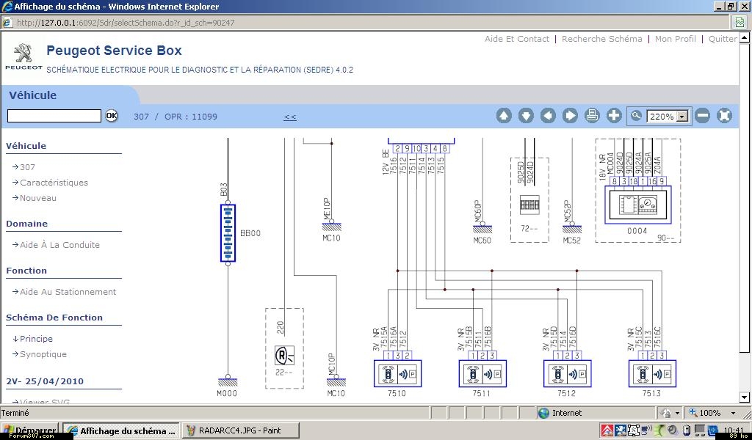The width and height of the screenshot is (752, 440).
Task: Open the Aide Et Contact link
Action: [x=517, y=39]
